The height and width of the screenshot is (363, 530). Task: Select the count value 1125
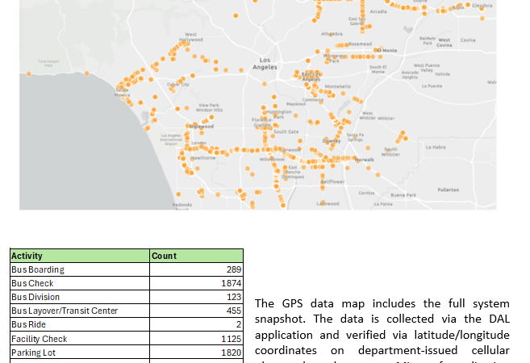(x=231, y=340)
